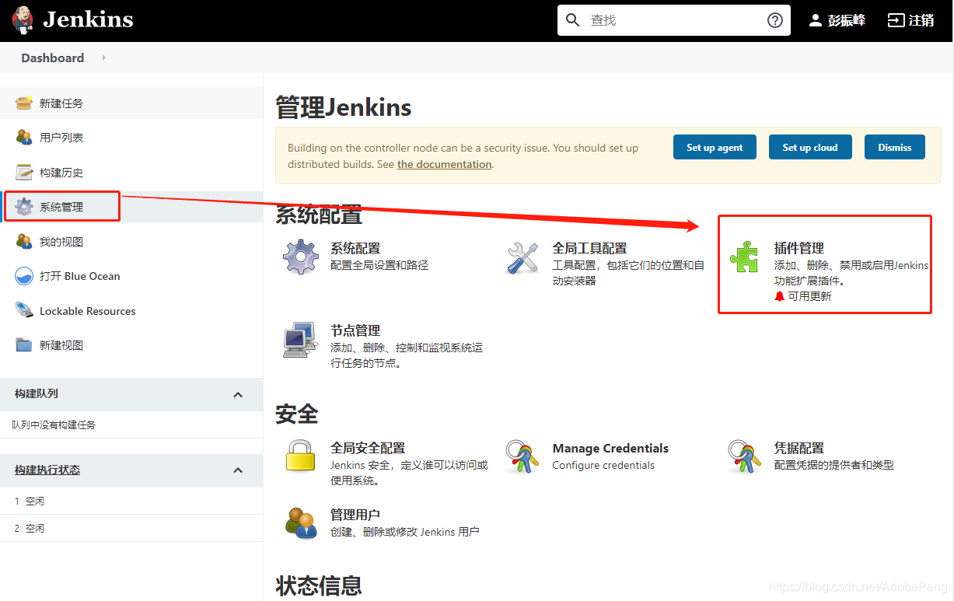Click the Dashboard breadcrumb link
954x601 pixels.
(52, 58)
